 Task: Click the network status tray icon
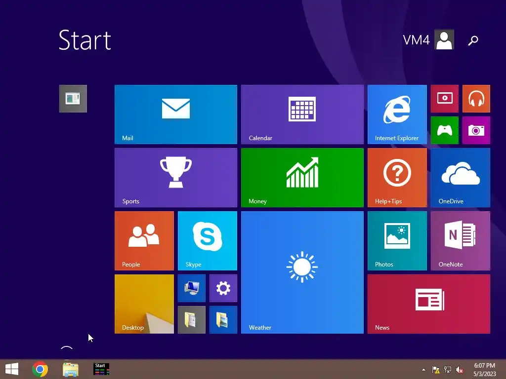coord(448,370)
